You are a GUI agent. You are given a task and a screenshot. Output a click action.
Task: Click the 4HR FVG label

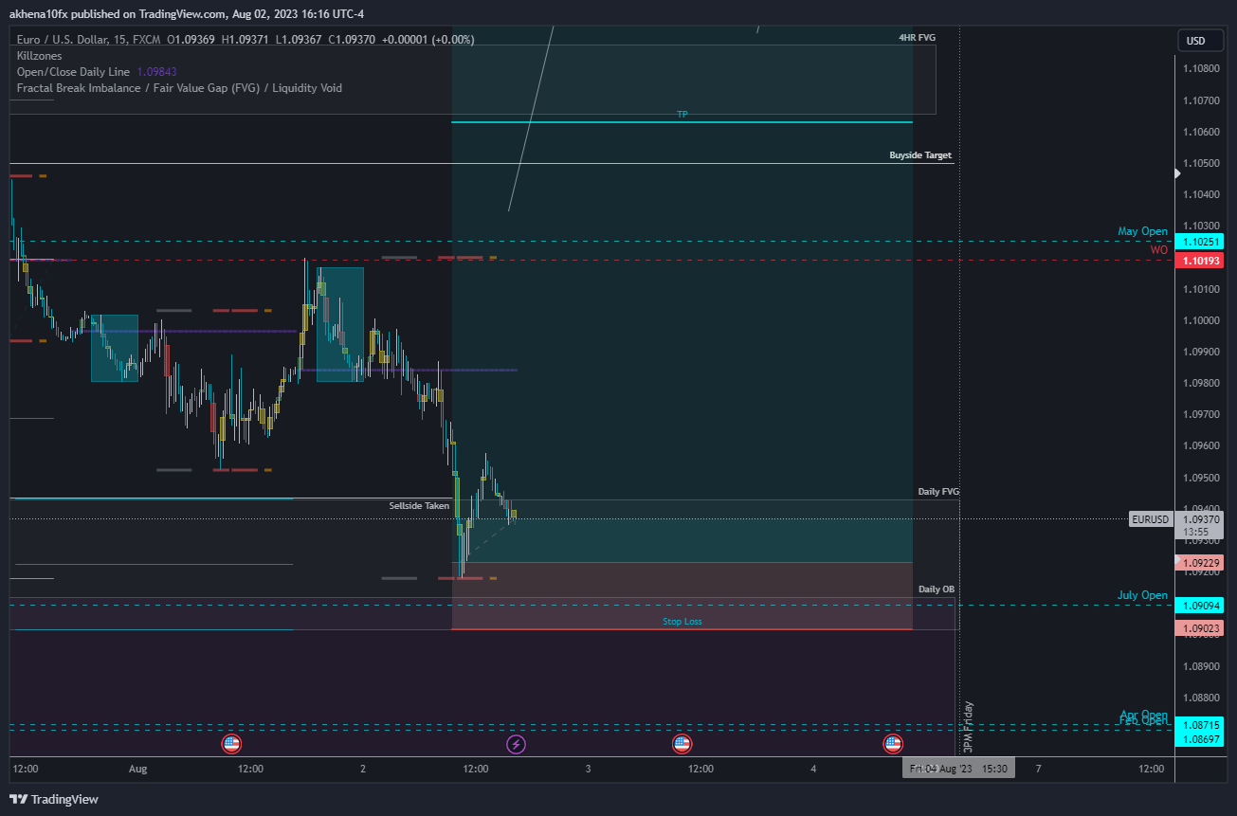[x=918, y=38]
